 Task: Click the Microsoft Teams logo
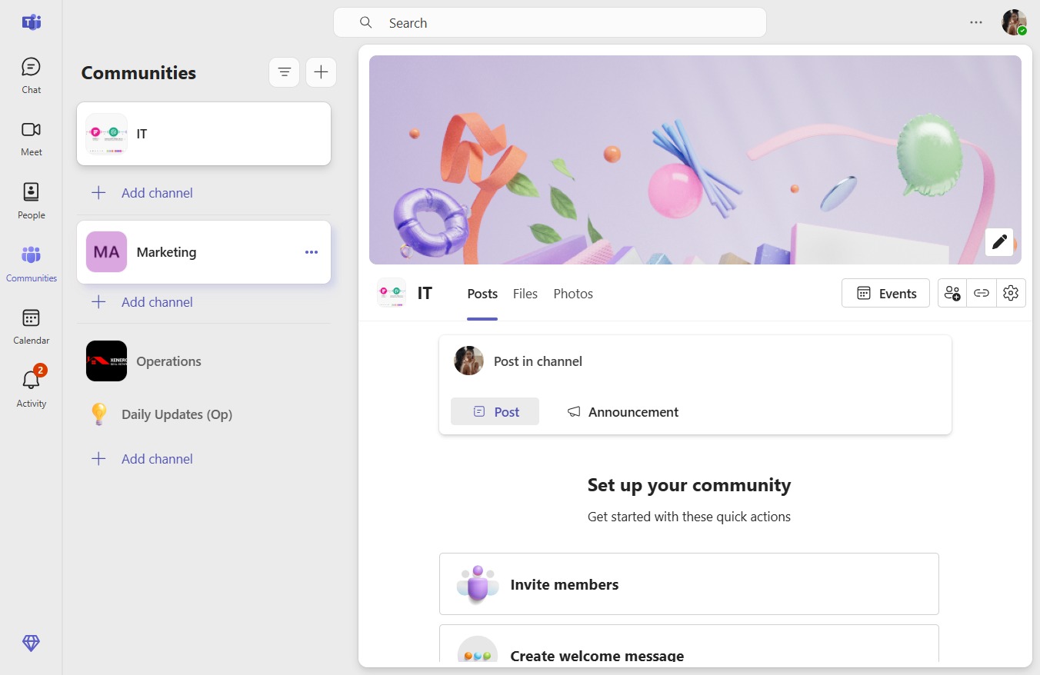click(32, 22)
